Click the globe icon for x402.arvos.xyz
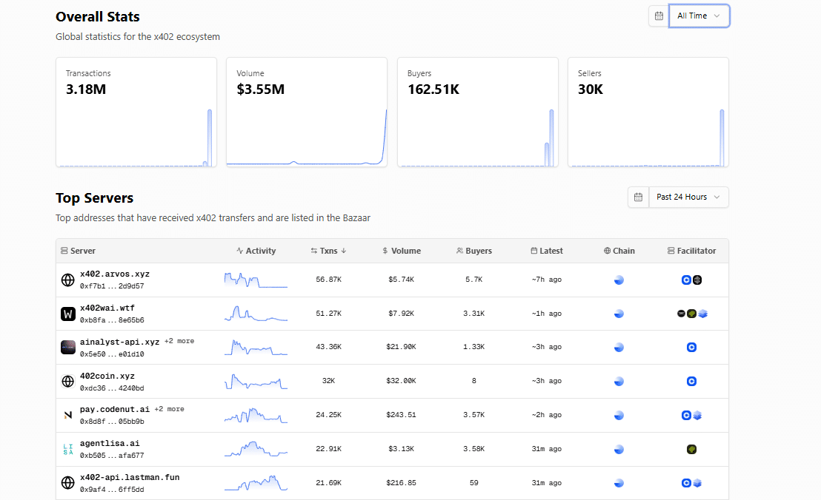821x500 pixels. [68, 280]
